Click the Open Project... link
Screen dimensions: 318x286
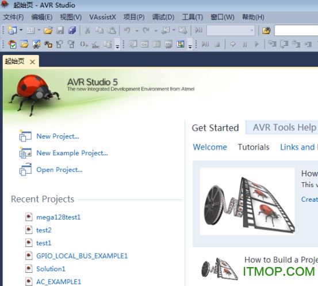point(59,170)
